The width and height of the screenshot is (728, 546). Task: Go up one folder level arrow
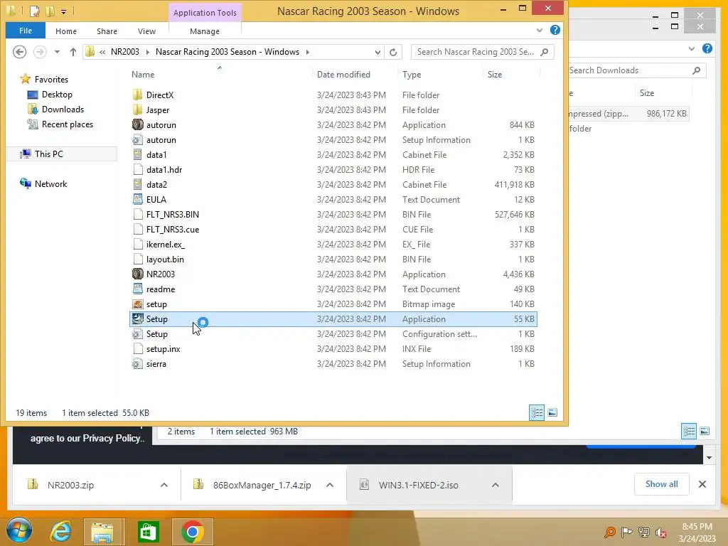73,52
